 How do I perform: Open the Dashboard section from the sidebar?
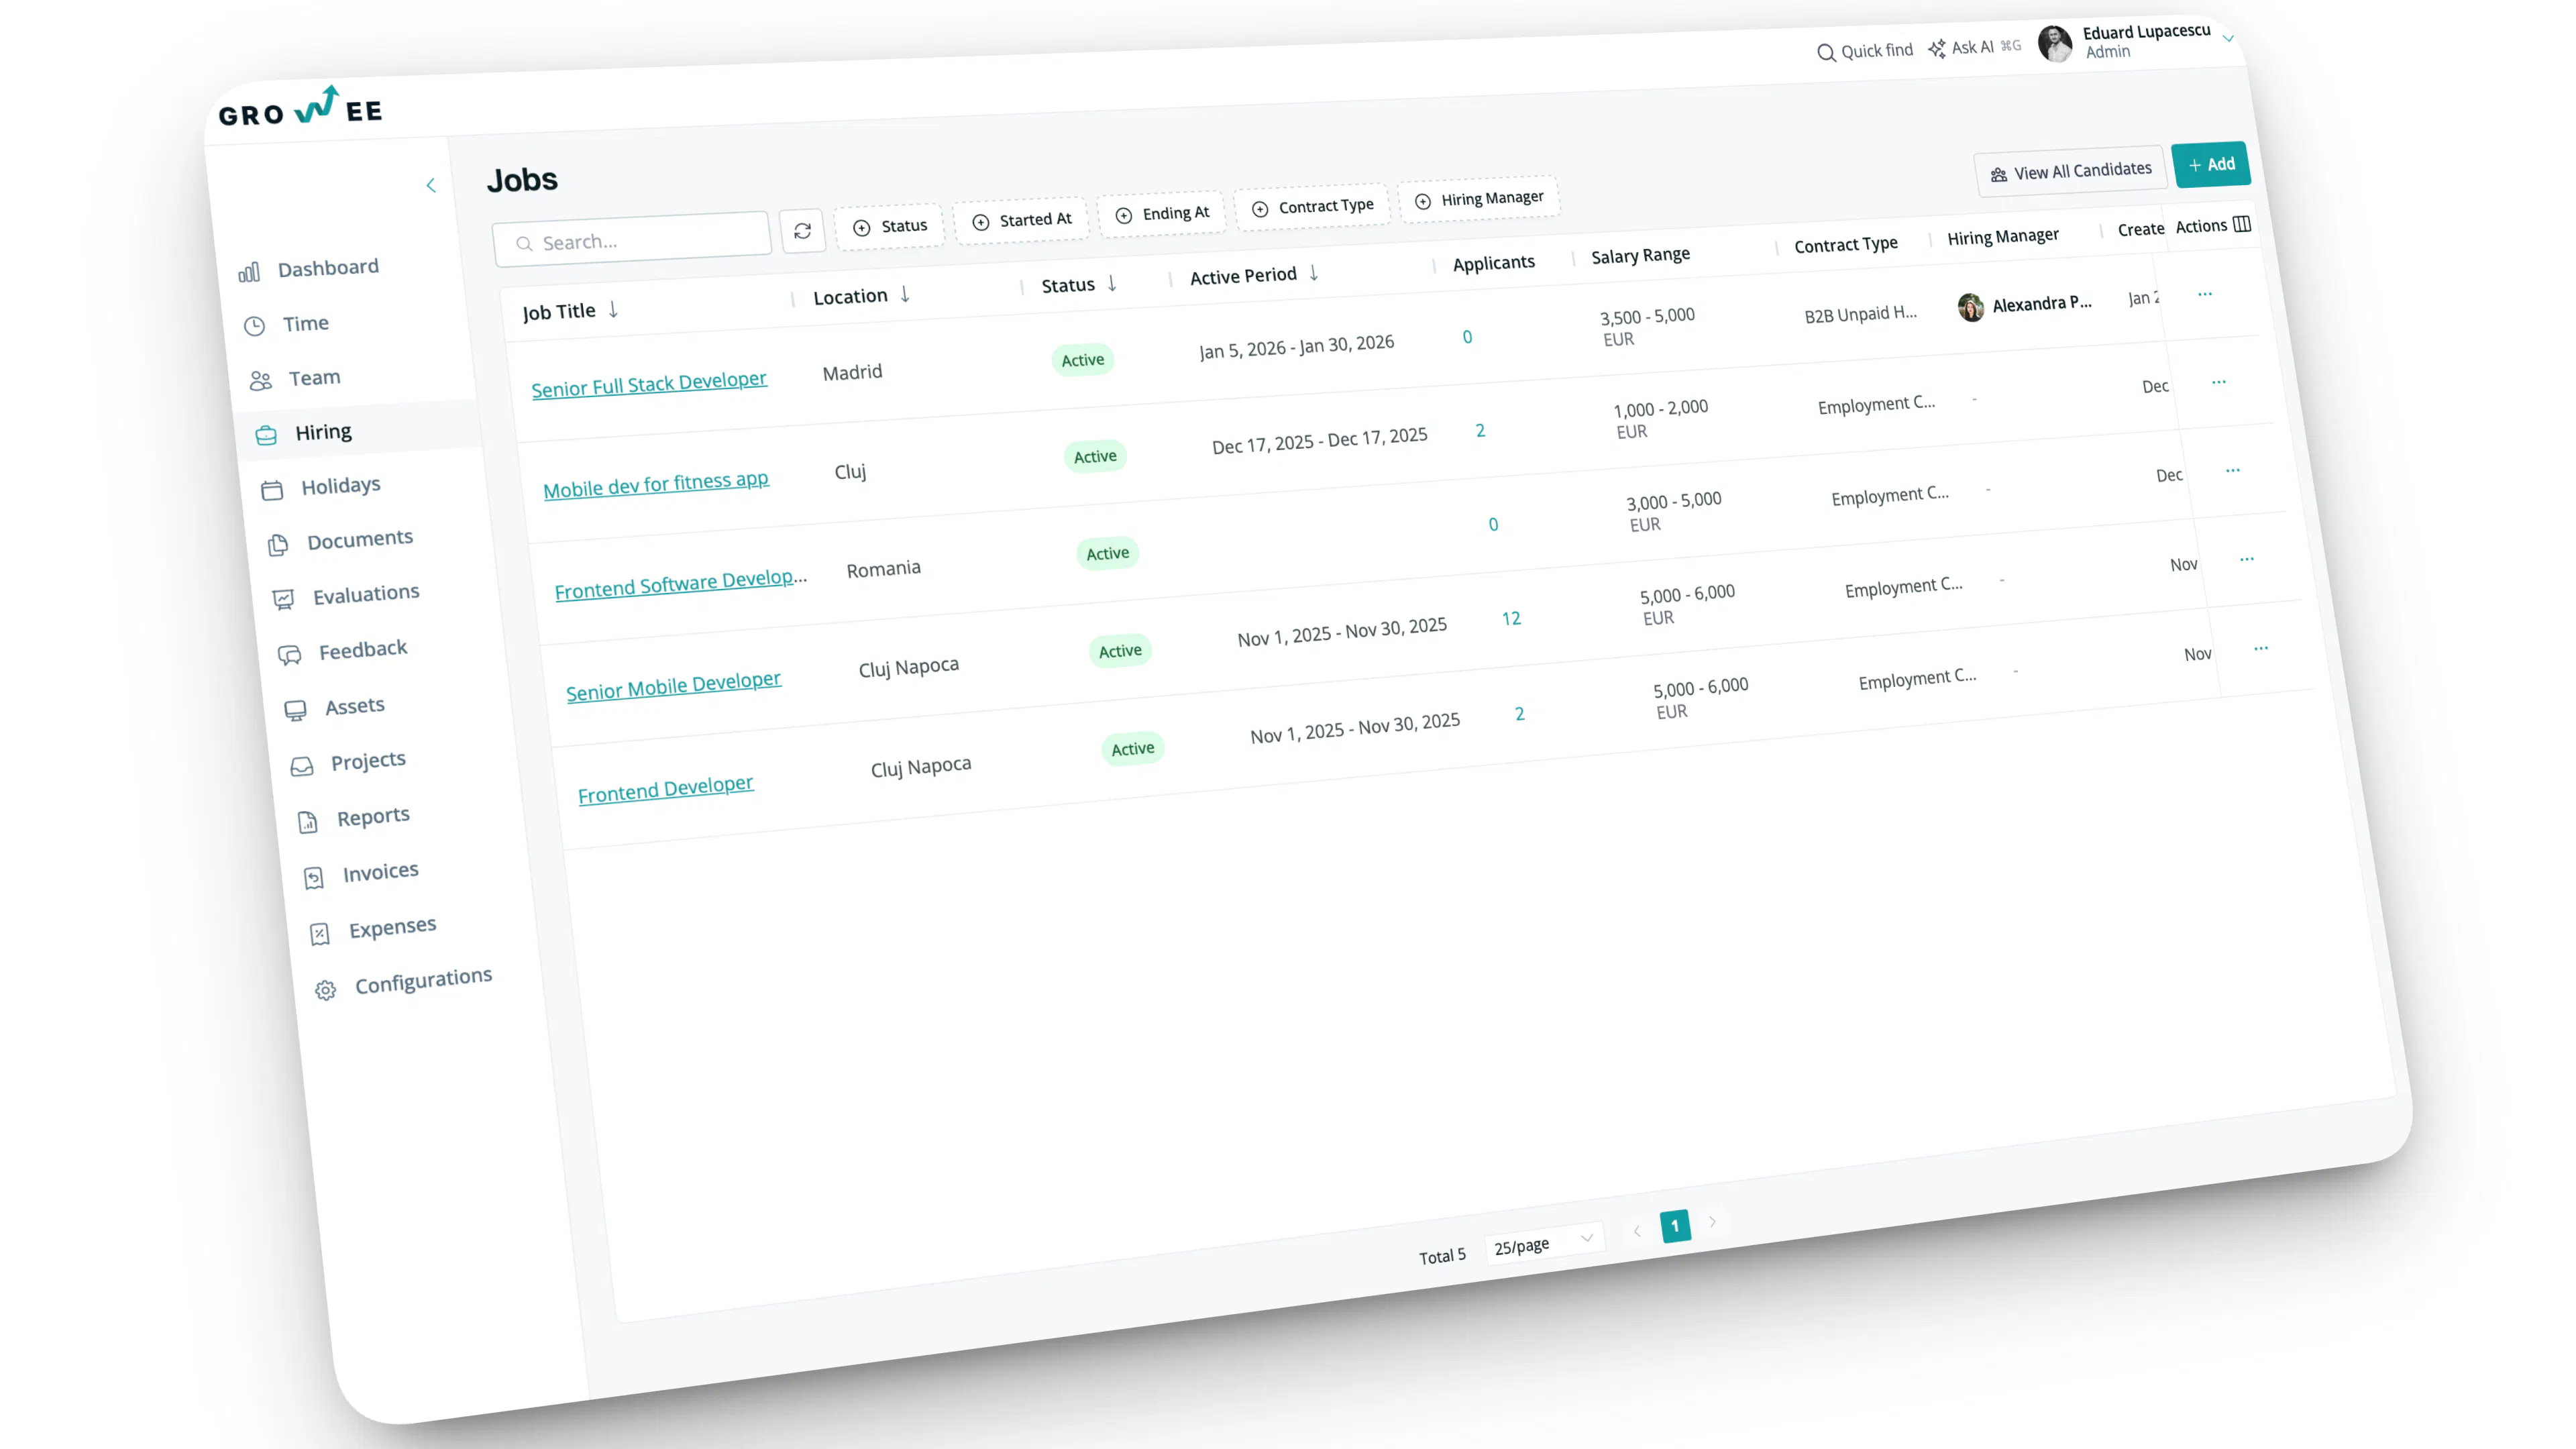(x=327, y=267)
